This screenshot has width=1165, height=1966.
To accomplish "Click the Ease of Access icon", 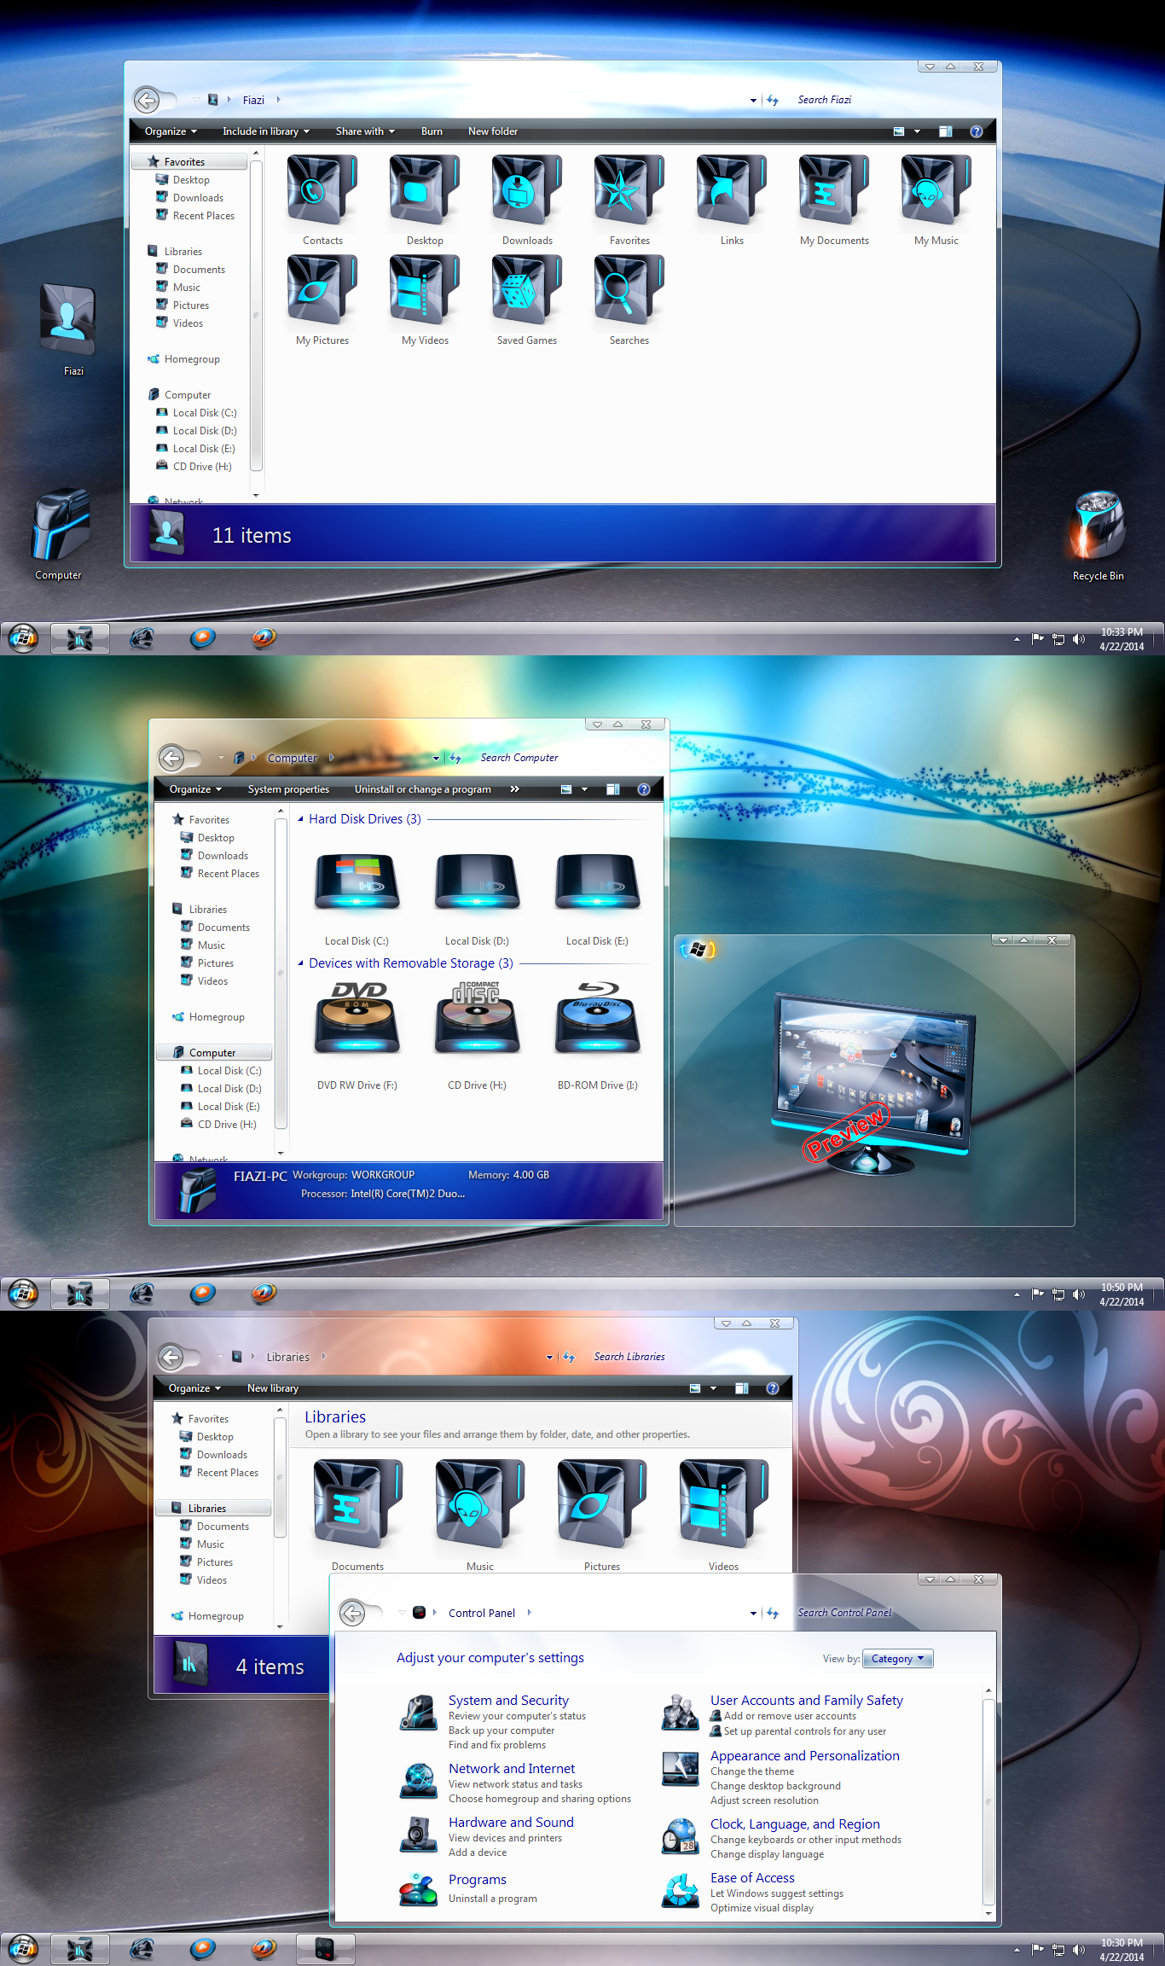I will pyautogui.click(x=680, y=1890).
